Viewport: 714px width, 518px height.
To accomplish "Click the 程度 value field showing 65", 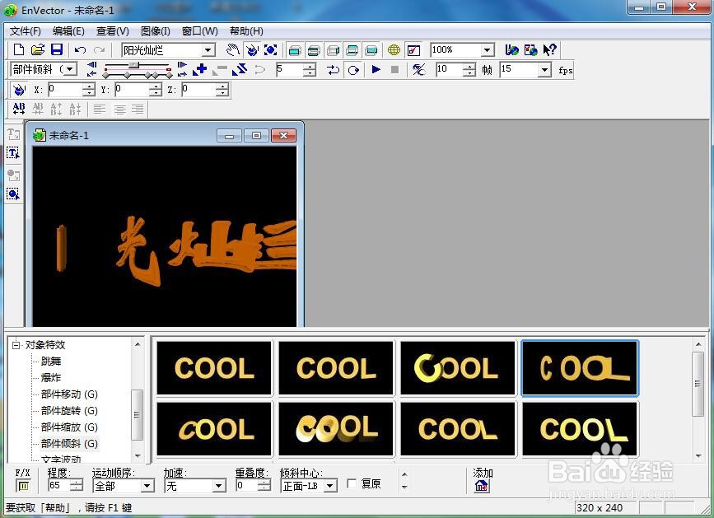I will pos(59,486).
